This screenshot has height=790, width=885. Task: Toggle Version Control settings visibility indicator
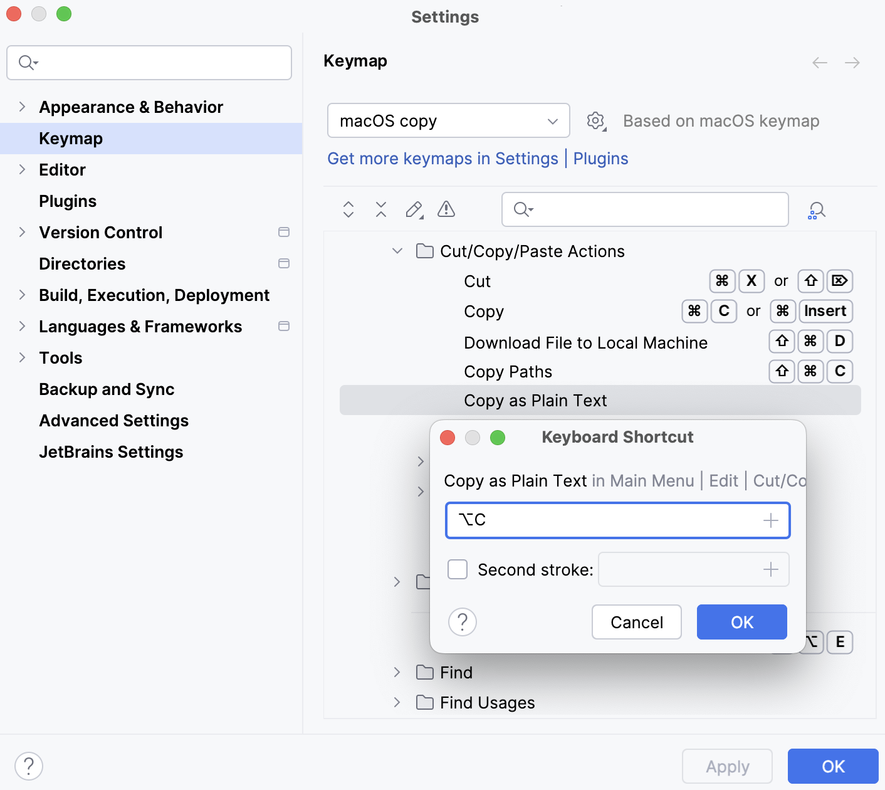(x=283, y=232)
